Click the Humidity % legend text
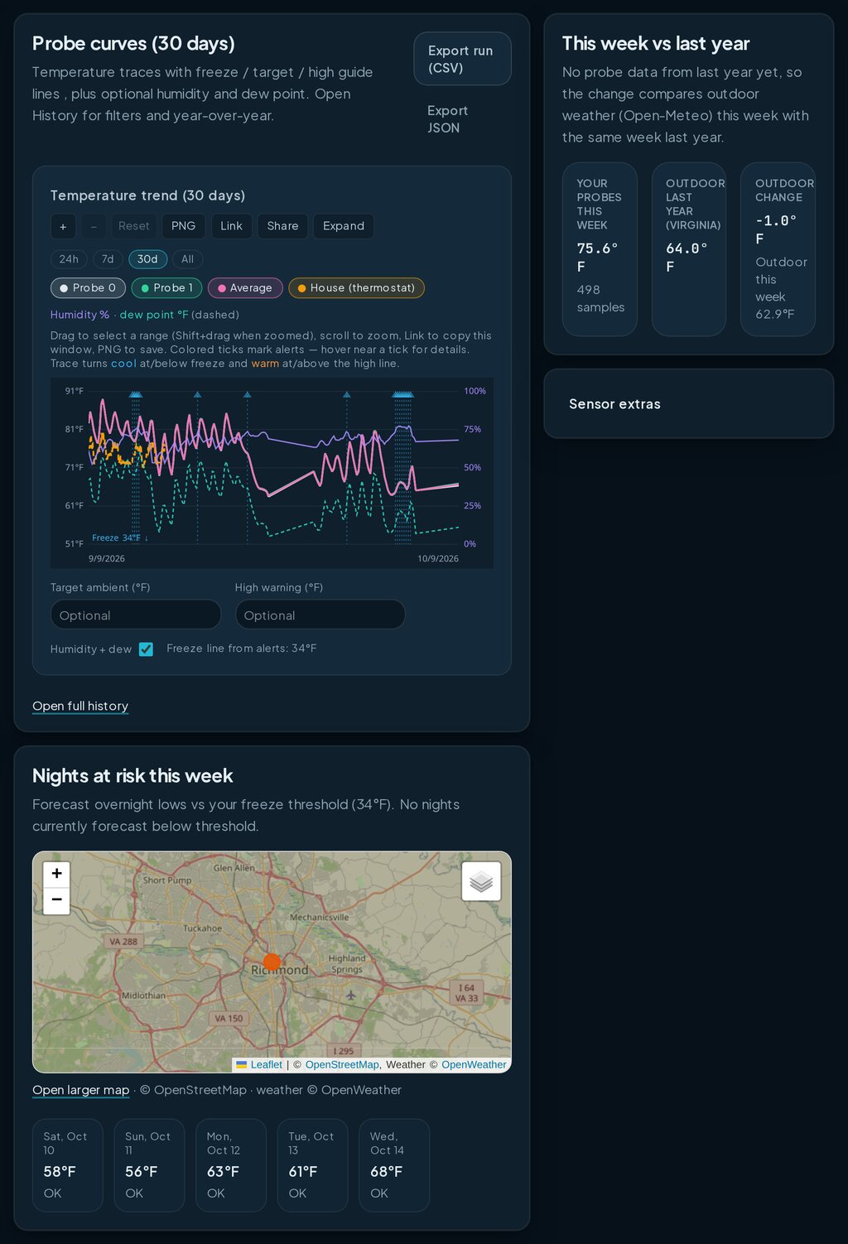 (79, 315)
